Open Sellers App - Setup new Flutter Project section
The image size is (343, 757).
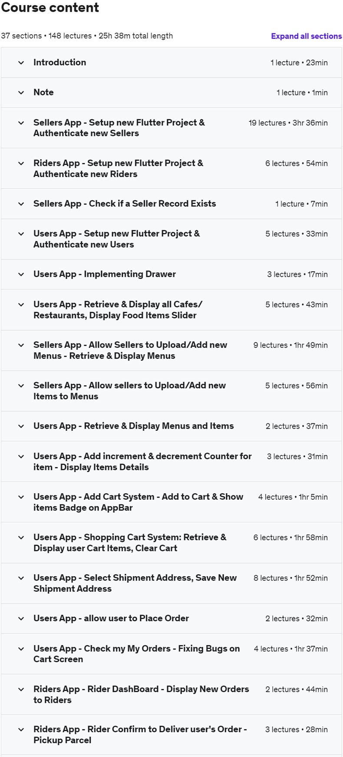point(119,128)
